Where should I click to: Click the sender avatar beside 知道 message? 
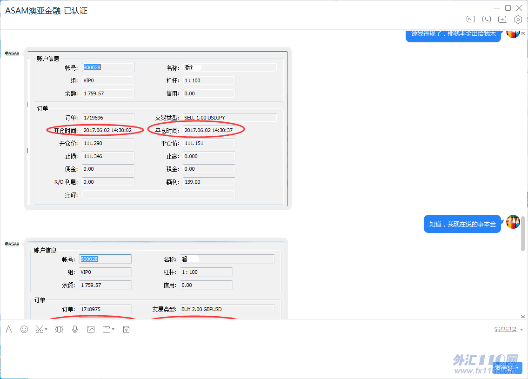tap(513, 222)
